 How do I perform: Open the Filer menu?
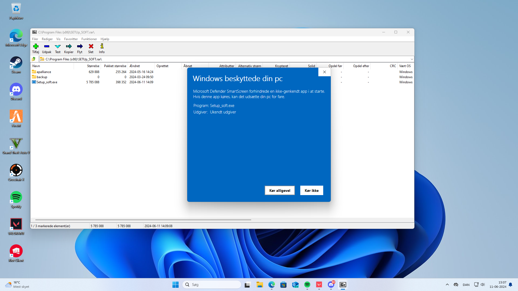click(35, 39)
